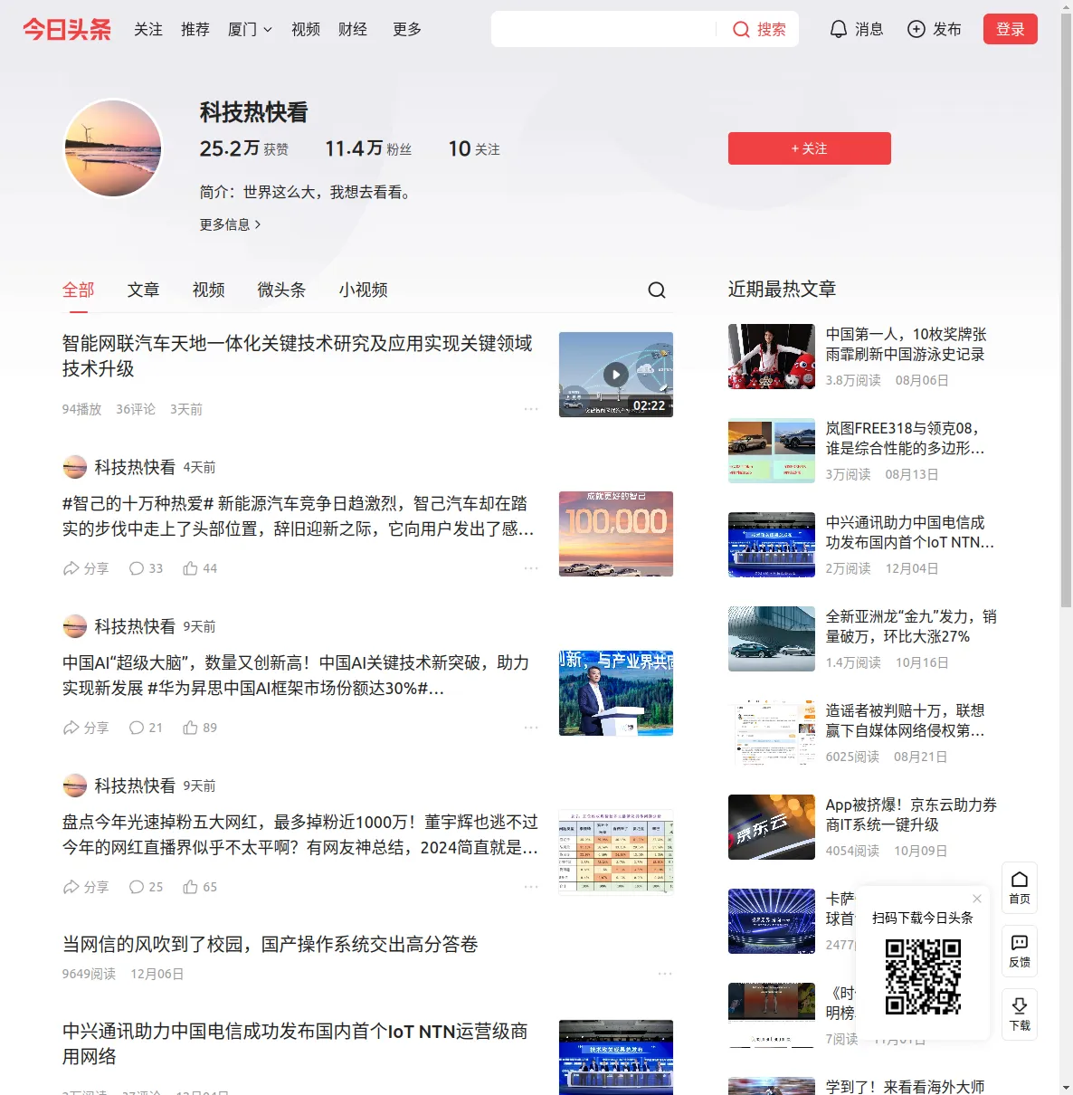Image resolution: width=1073 pixels, height=1095 pixels.
Task: Click the 搜索 search button
Action: pyautogui.click(x=759, y=29)
